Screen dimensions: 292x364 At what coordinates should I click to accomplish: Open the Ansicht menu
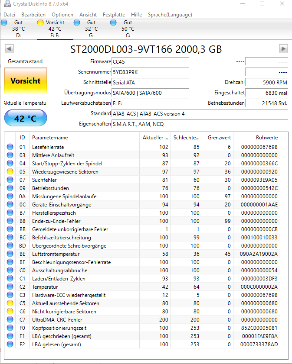pyautogui.click(x=88, y=15)
